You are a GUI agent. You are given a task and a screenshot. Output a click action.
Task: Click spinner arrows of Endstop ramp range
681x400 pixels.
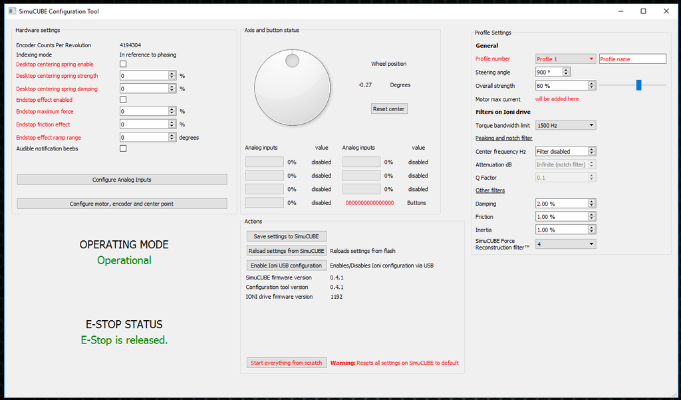(172, 137)
